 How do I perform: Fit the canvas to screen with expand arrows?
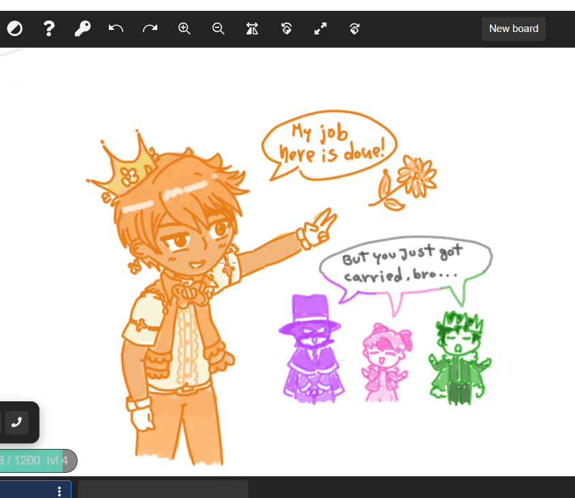coord(320,29)
